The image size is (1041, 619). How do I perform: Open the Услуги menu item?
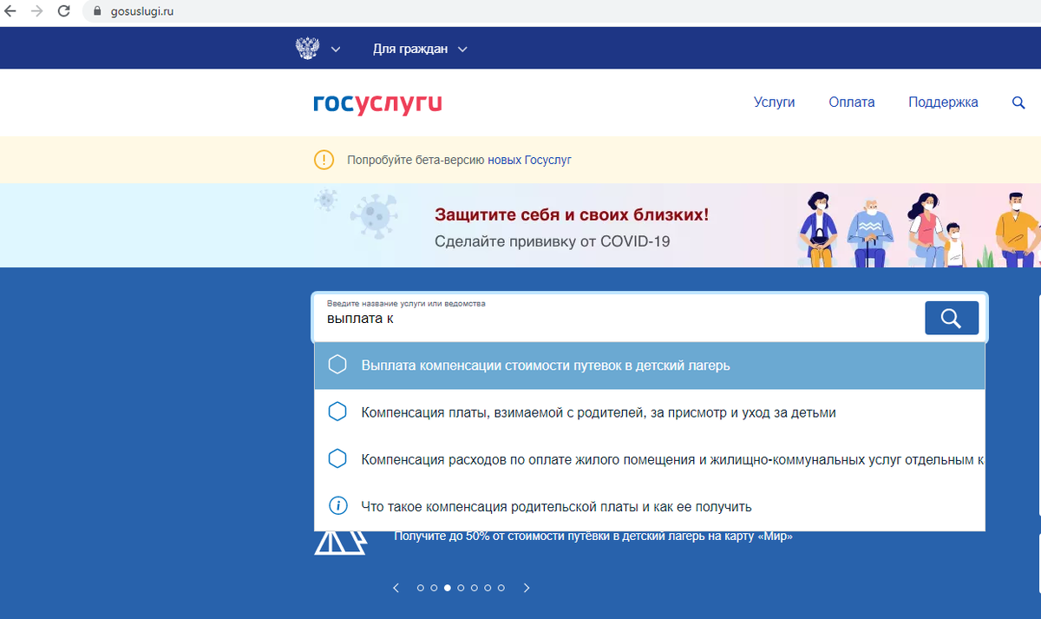pyautogui.click(x=774, y=102)
